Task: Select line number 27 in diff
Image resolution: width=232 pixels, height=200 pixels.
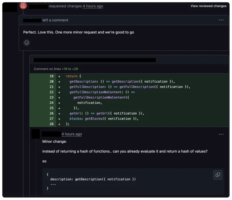Action: click(51, 119)
